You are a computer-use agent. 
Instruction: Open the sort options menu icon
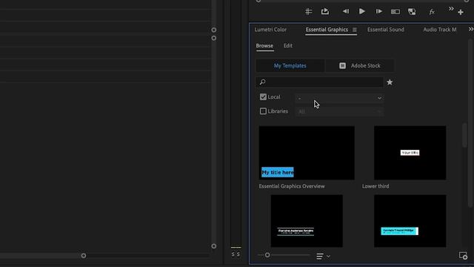coord(320,257)
